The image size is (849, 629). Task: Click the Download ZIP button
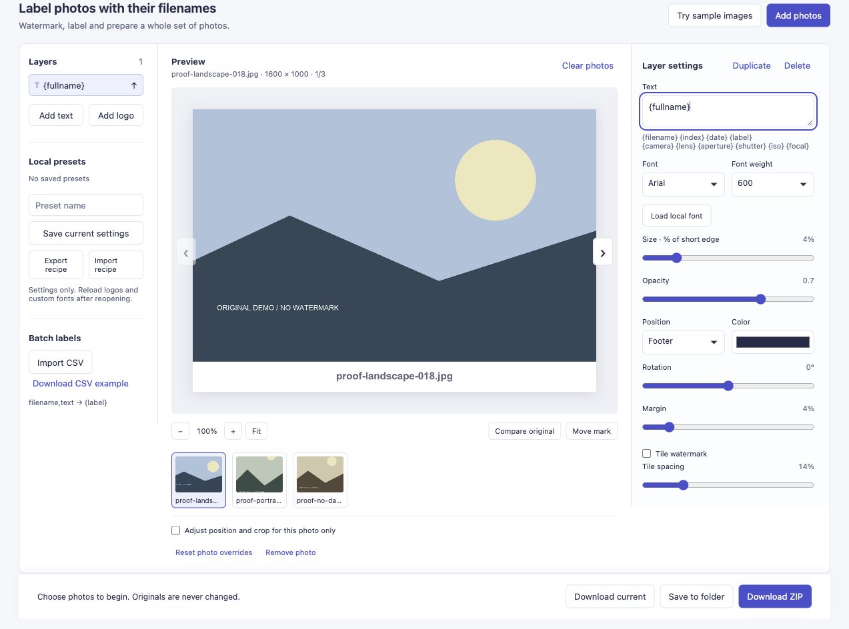[x=775, y=596]
